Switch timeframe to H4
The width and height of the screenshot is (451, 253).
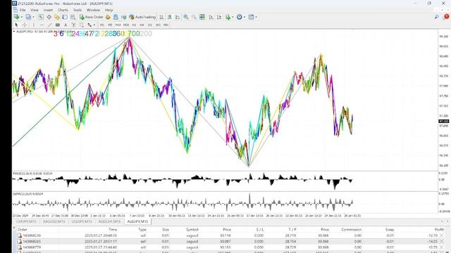pos(142,25)
